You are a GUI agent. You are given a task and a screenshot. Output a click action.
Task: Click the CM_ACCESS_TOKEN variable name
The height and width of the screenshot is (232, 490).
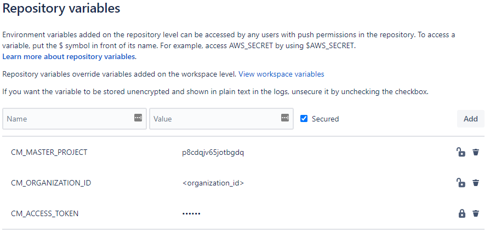coord(44,213)
